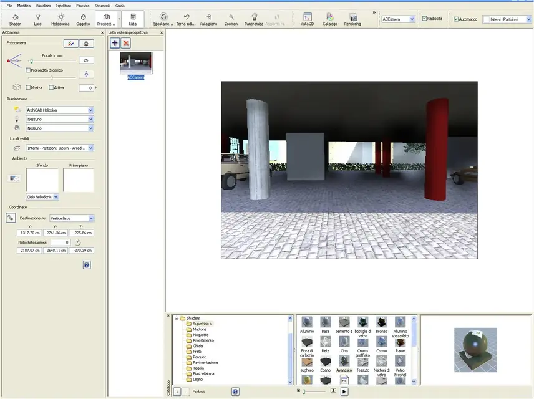This screenshot has height=399, width=534.
Task: Open the Luce light tool
Action: (37, 19)
